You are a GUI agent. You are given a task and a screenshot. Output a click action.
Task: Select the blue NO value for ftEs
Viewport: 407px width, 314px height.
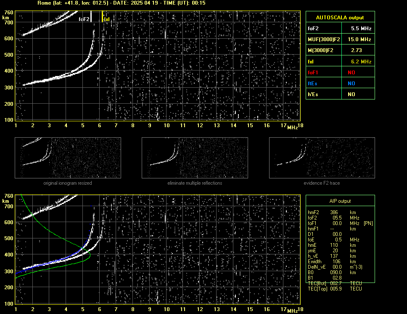click(x=351, y=84)
